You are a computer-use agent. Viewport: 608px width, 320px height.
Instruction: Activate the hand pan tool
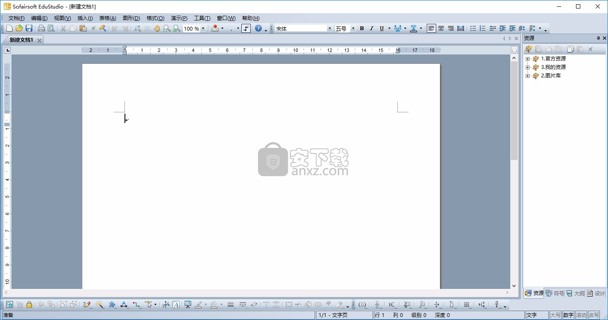click(157, 29)
